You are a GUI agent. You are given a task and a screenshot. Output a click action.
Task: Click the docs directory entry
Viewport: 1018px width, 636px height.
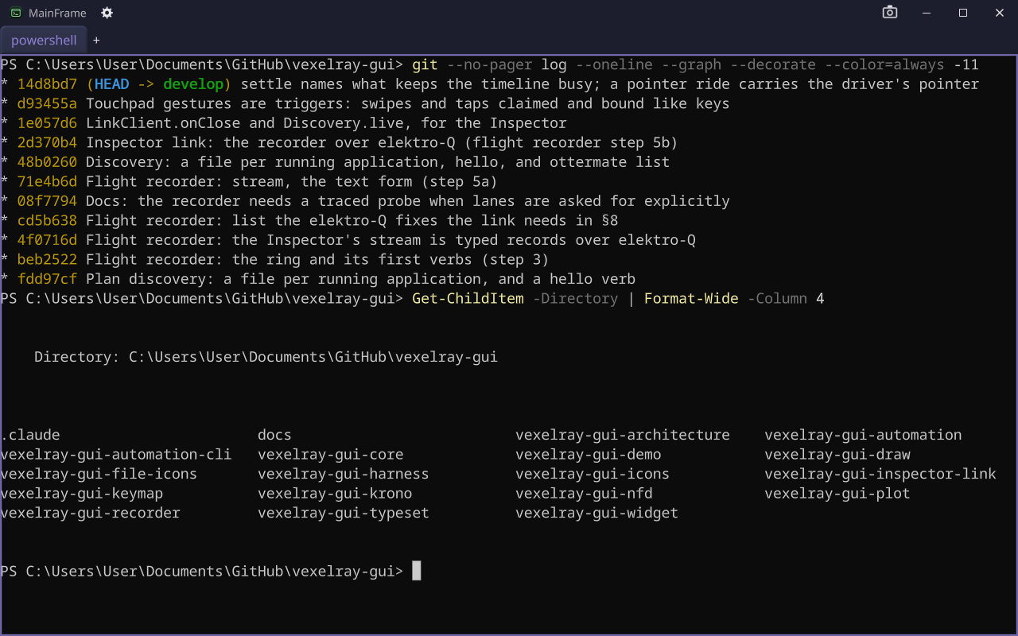click(x=274, y=435)
